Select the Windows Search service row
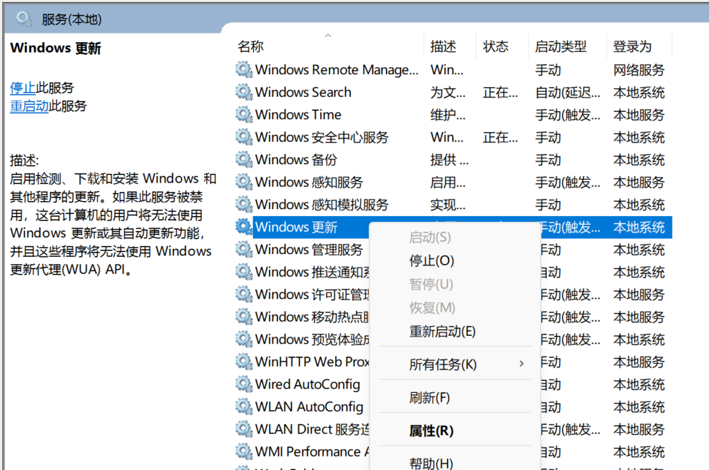 [453, 92]
